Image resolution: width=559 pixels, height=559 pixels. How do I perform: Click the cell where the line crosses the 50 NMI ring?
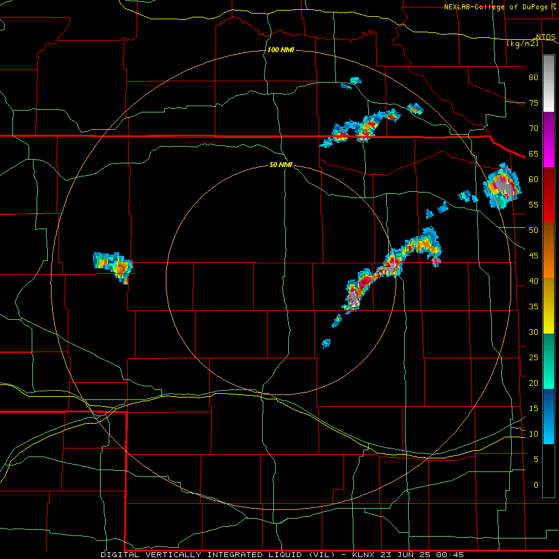point(392,266)
